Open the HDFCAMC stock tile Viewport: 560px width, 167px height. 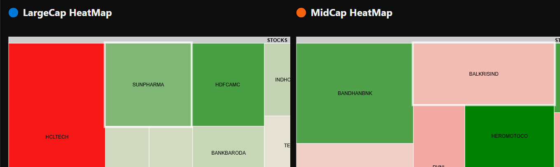click(x=228, y=85)
